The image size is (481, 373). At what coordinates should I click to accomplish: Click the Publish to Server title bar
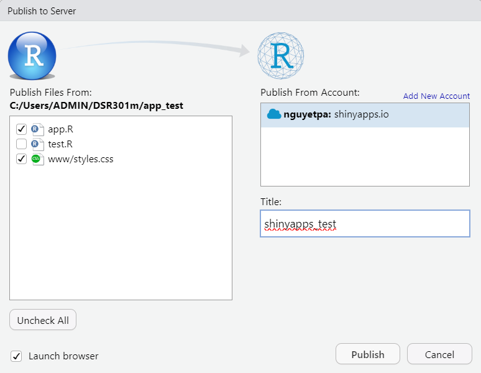[x=240, y=11]
